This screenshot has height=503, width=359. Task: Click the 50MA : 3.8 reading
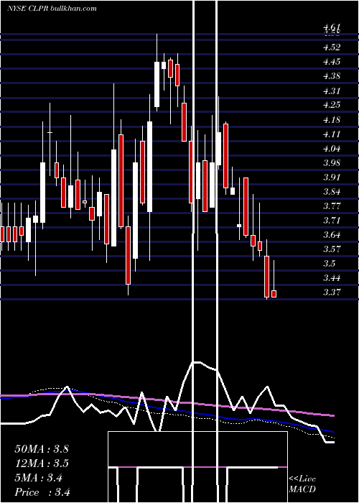pyautogui.click(x=42, y=449)
